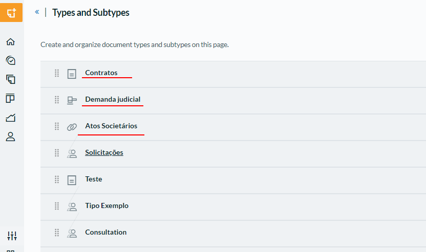The width and height of the screenshot is (426, 252).
Task: Click the people icon beside Tipo Exemplo
Action: 72,207
